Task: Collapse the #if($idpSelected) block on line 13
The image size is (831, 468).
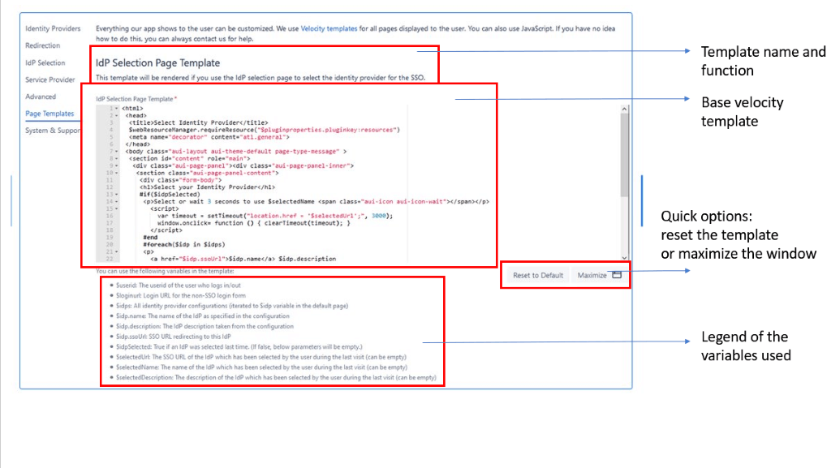Action: 116,195
